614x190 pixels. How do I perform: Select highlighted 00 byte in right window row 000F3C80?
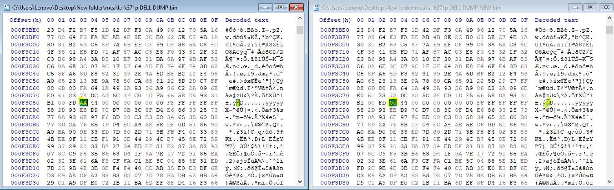(x=393, y=103)
